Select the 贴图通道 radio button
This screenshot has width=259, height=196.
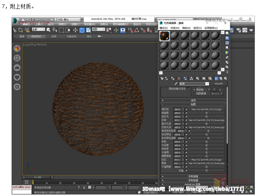(x=194, y=93)
